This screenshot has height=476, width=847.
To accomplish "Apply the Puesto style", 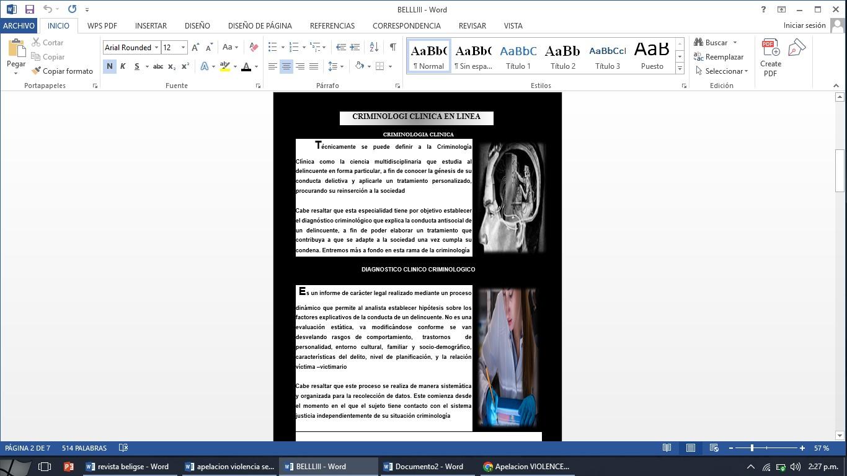I will [652, 56].
